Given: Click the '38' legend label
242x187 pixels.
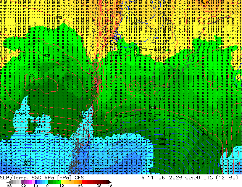Looking at the screenshot, I should [x=99, y=185].
